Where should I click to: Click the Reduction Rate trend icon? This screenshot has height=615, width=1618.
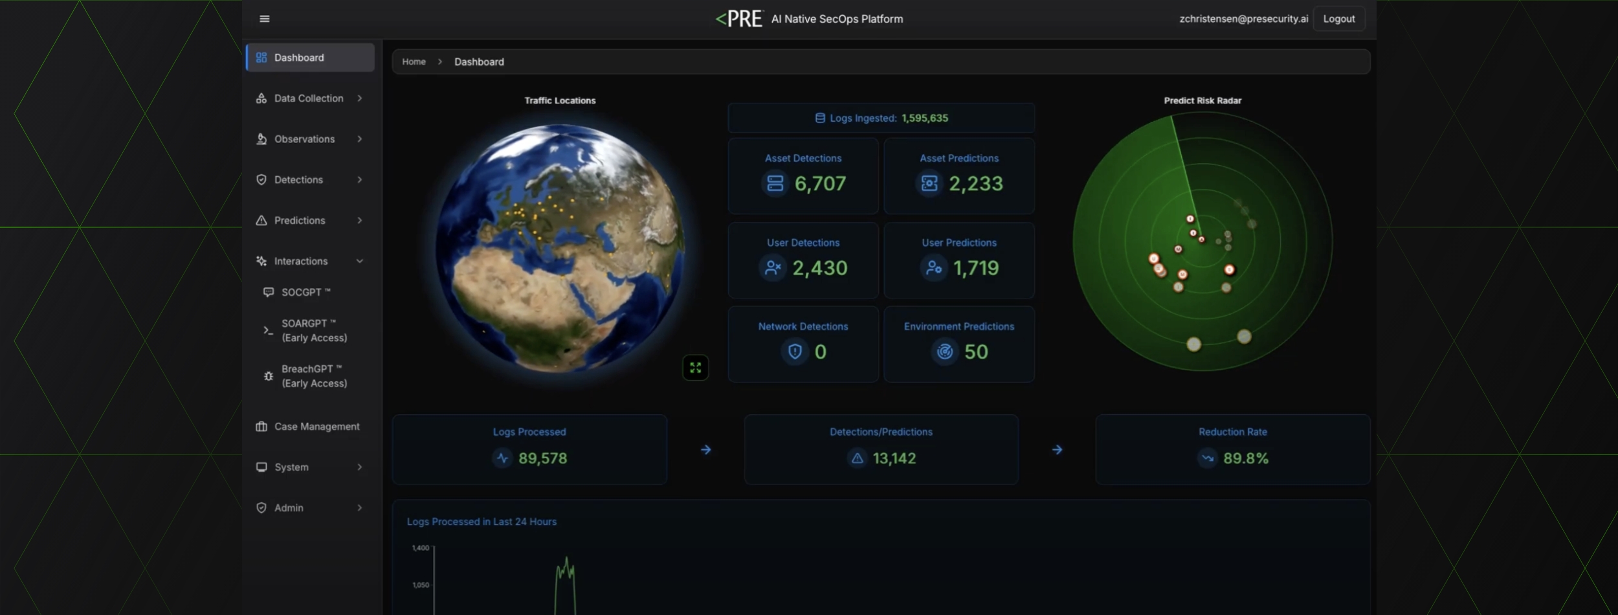pyautogui.click(x=1207, y=458)
